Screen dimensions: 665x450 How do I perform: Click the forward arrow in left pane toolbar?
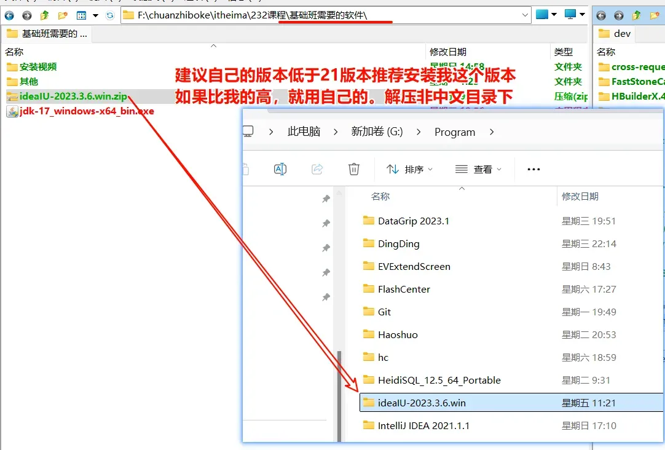click(x=26, y=16)
